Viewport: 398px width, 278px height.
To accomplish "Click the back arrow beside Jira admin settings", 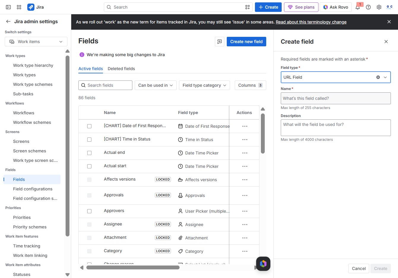I will pos(8,21).
